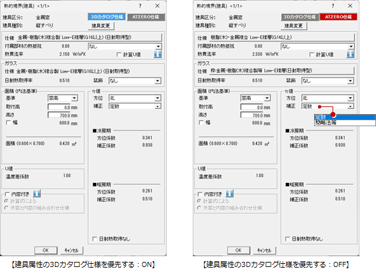Click info icon beside 計算U値 in right dialog
The image size is (376, 274).
(x=350, y=54)
